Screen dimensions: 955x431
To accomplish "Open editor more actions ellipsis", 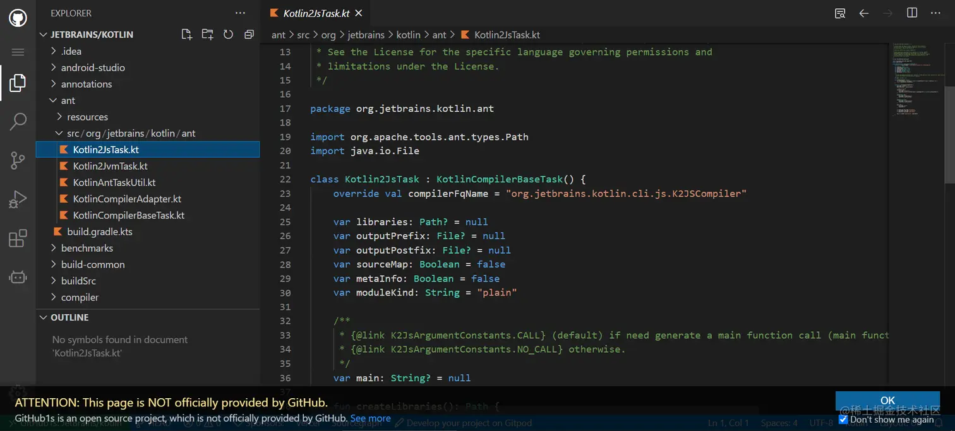I will (x=936, y=13).
